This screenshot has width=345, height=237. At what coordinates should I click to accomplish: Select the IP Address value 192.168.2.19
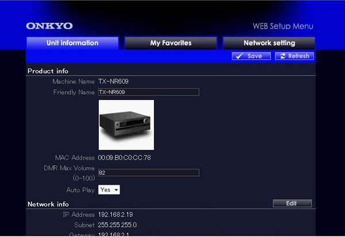(x=116, y=215)
